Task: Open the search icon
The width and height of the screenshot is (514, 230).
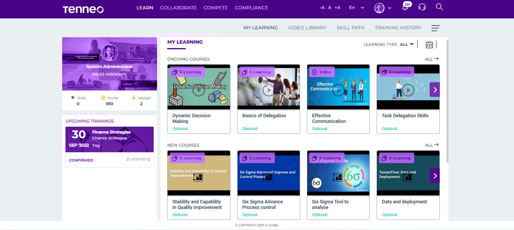Action: point(439,8)
